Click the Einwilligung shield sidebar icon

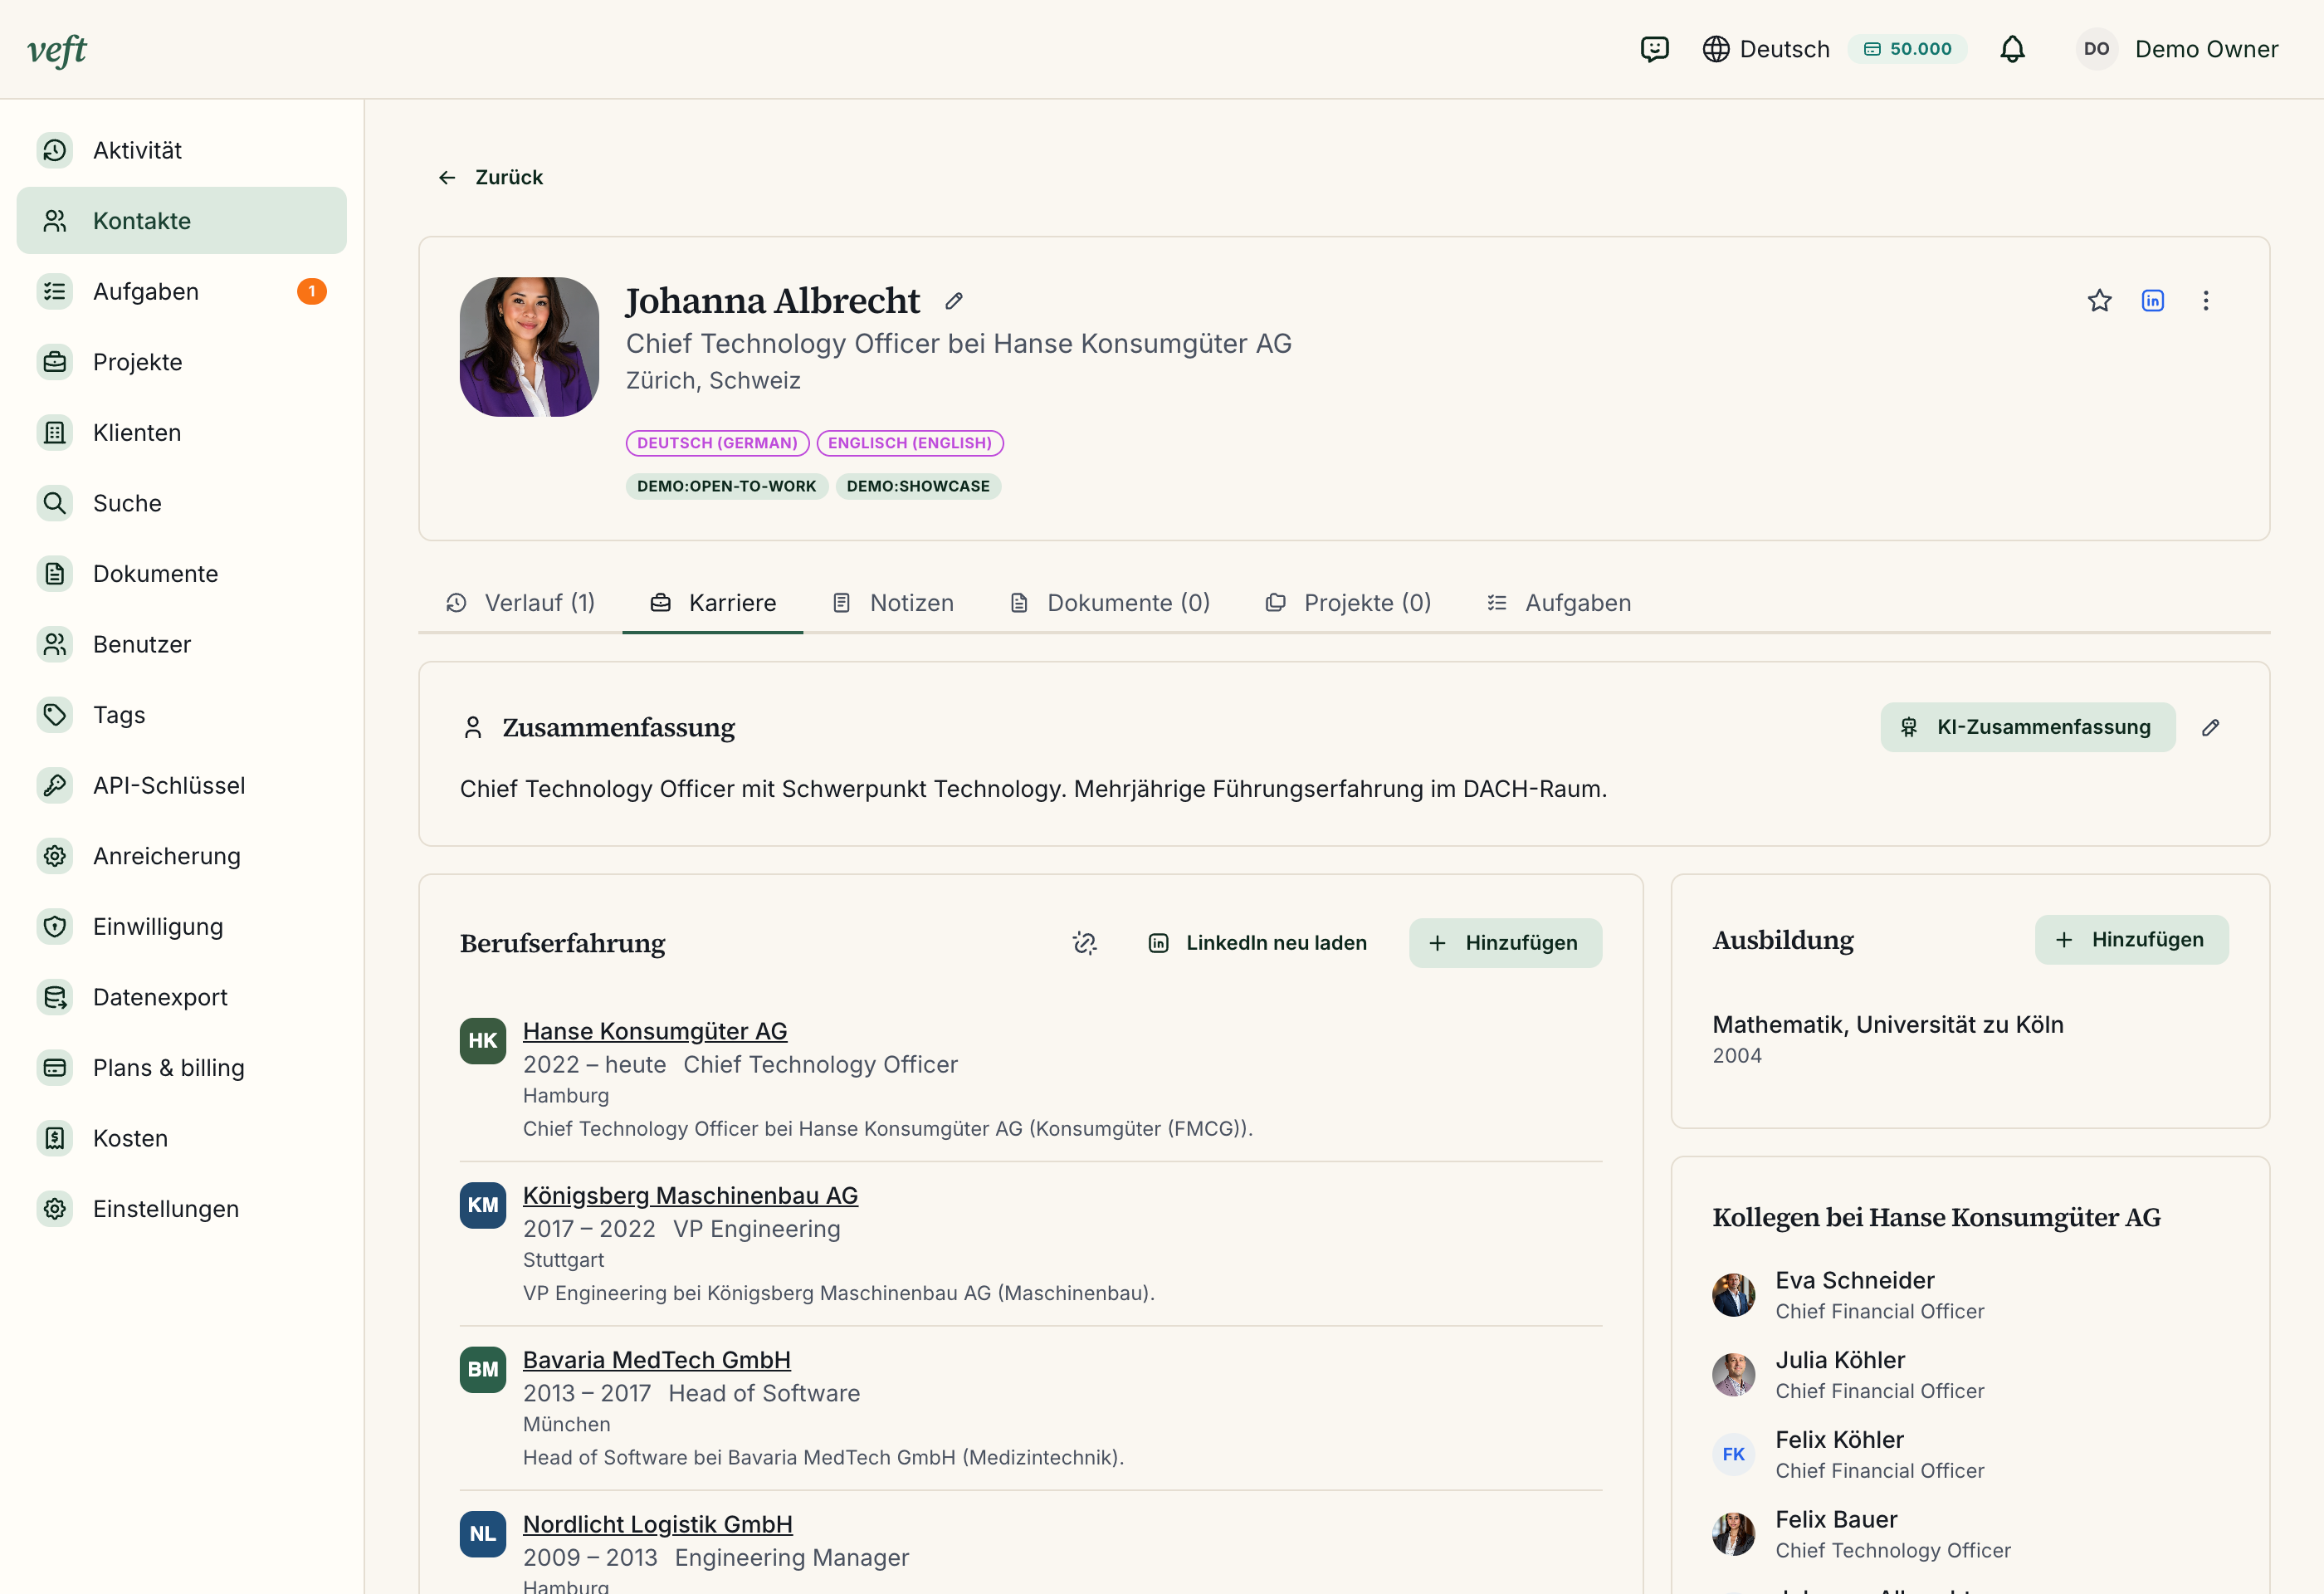pyautogui.click(x=55, y=926)
